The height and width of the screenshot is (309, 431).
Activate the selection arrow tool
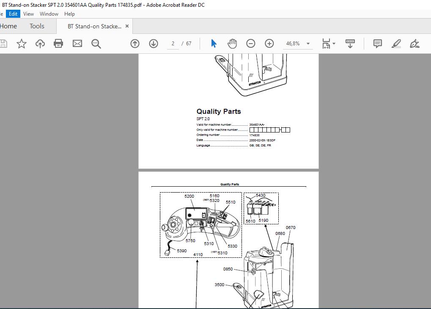(x=214, y=44)
